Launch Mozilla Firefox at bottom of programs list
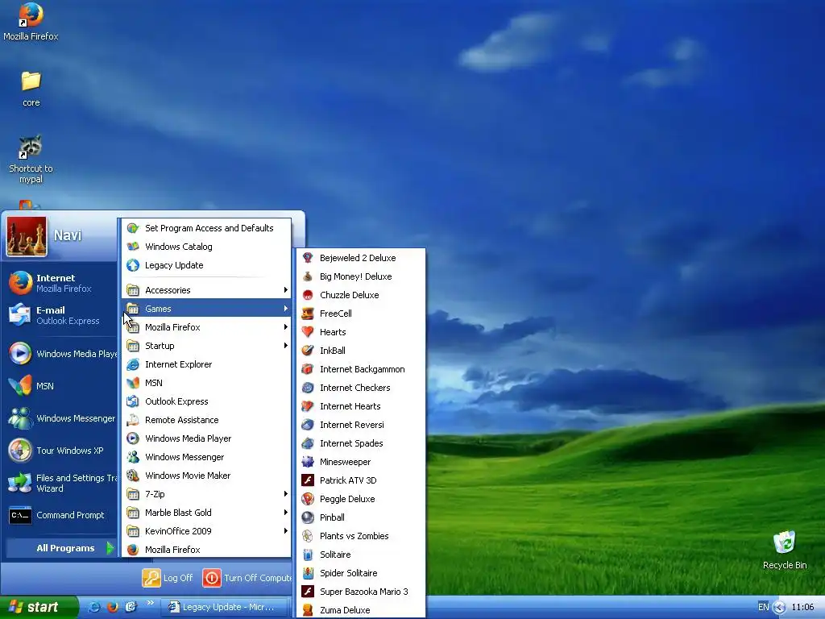 [207, 550]
